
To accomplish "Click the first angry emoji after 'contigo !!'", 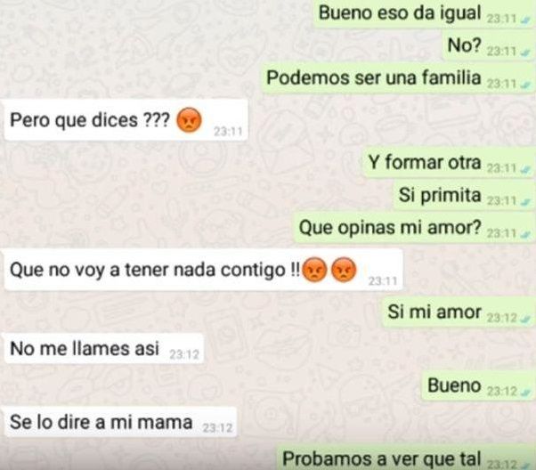I will click(315, 270).
